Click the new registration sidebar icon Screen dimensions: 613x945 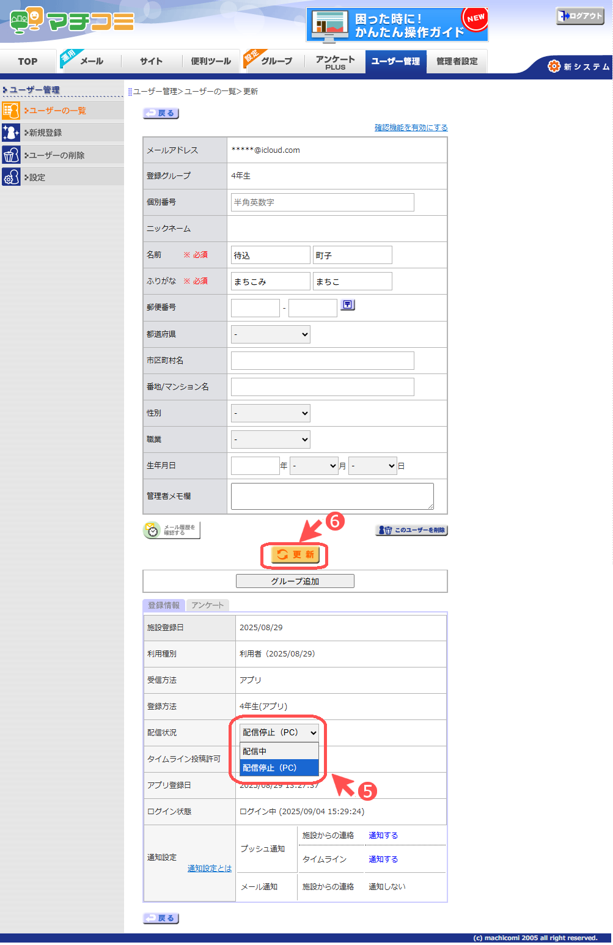click(x=11, y=133)
